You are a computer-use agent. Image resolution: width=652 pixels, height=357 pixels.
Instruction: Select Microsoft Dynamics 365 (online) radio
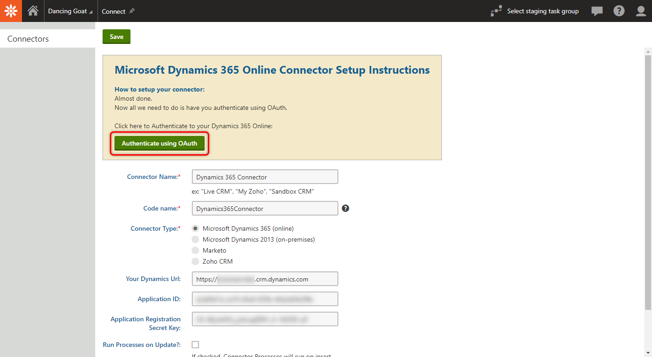click(x=196, y=228)
